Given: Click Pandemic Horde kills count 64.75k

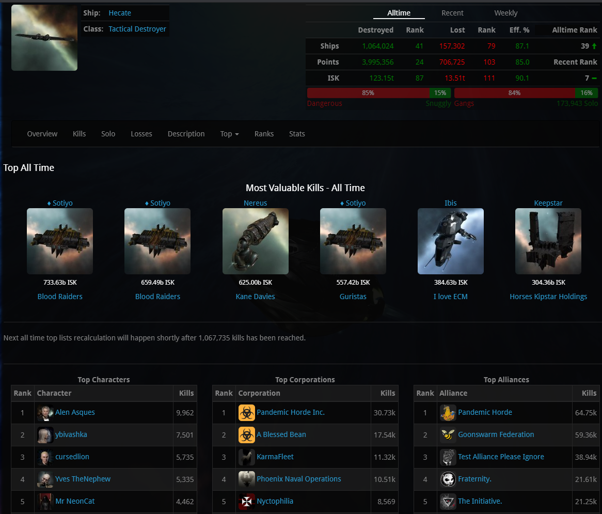Looking at the screenshot, I should pyautogui.click(x=585, y=413).
